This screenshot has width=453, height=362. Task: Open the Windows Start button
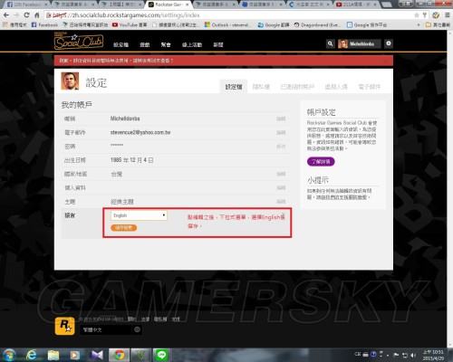tap(9, 355)
